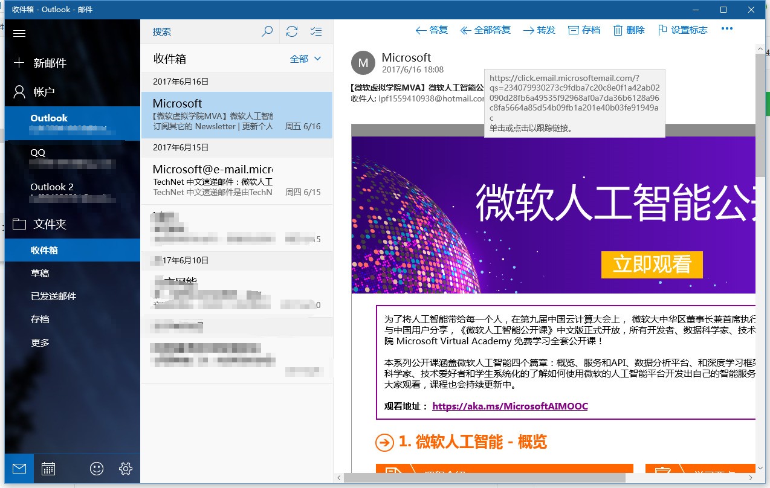Delete the email using the trash icon
770x488 pixels.
tap(629, 29)
